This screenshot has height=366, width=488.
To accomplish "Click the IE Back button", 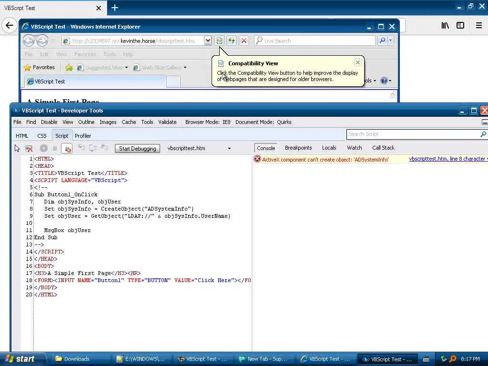I will tap(29, 41).
